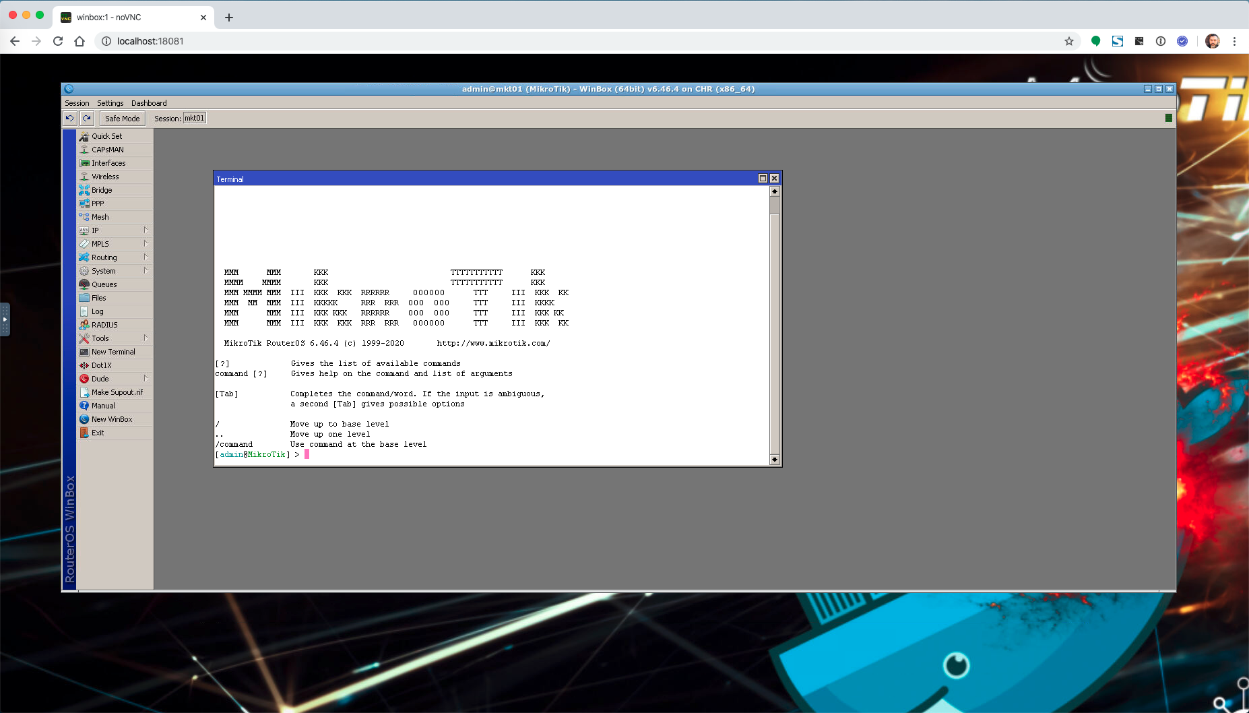The height and width of the screenshot is (713, 1249).
Task: Click Terminal scrollbar down arrow
Action: pos(775,460)
